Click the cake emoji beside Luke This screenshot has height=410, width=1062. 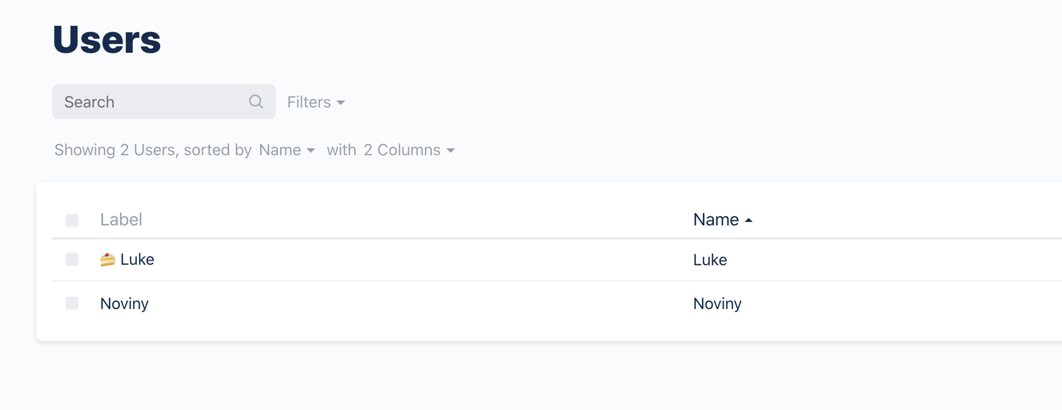point(107,260)
